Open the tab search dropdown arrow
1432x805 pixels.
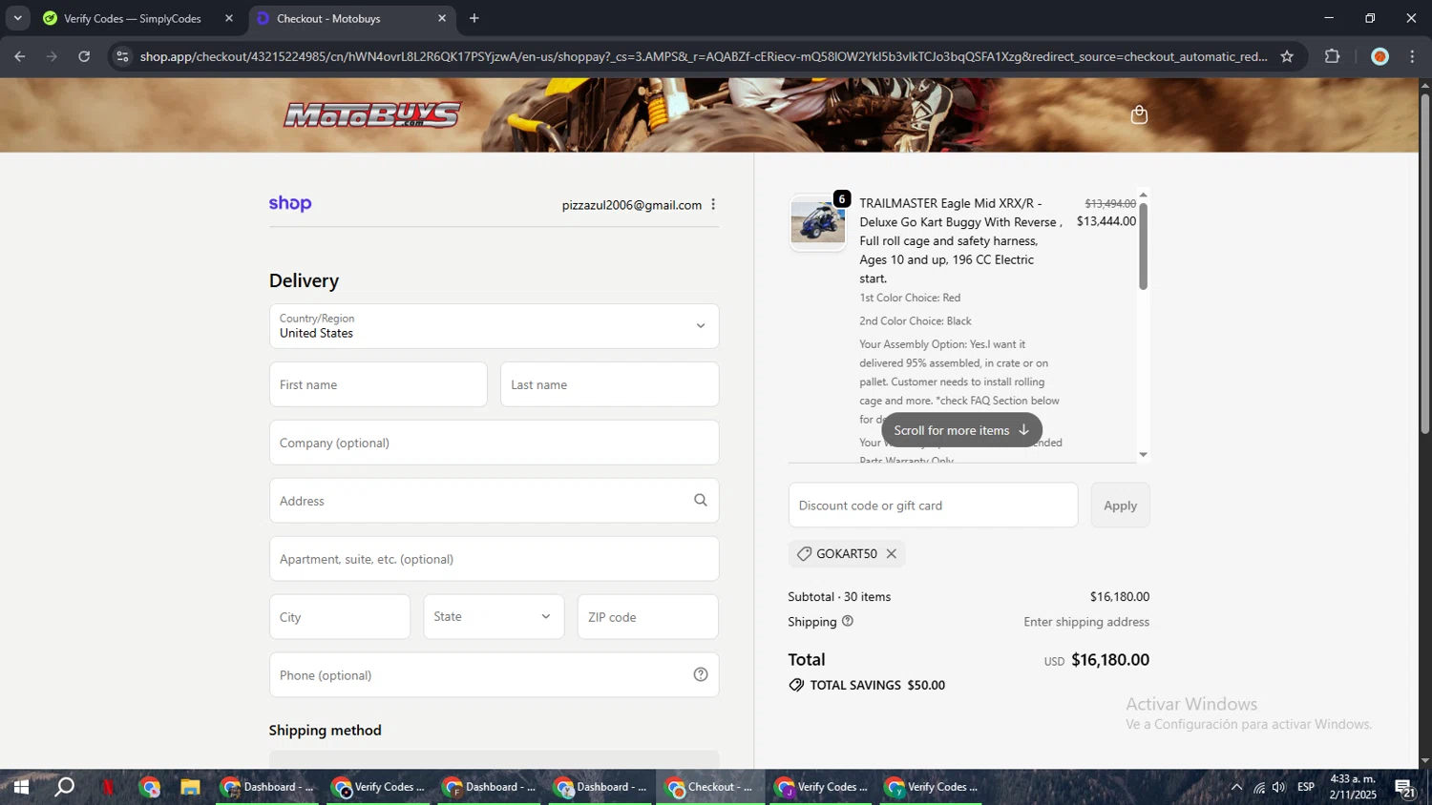click(x=17, y=18)
